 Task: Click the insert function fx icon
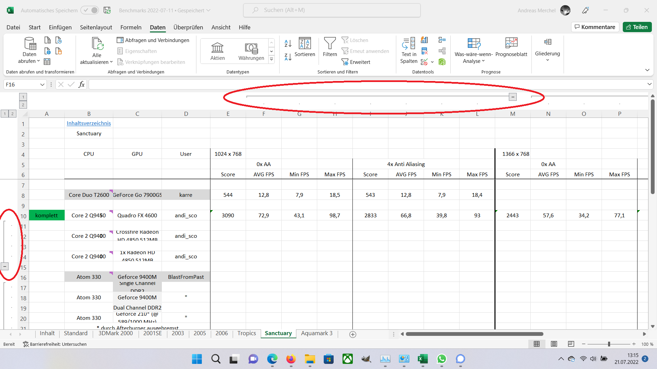(x=81, y=84)
